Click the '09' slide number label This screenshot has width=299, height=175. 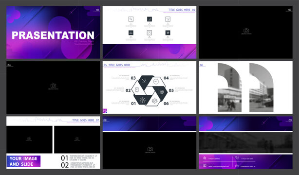(290, 120)
